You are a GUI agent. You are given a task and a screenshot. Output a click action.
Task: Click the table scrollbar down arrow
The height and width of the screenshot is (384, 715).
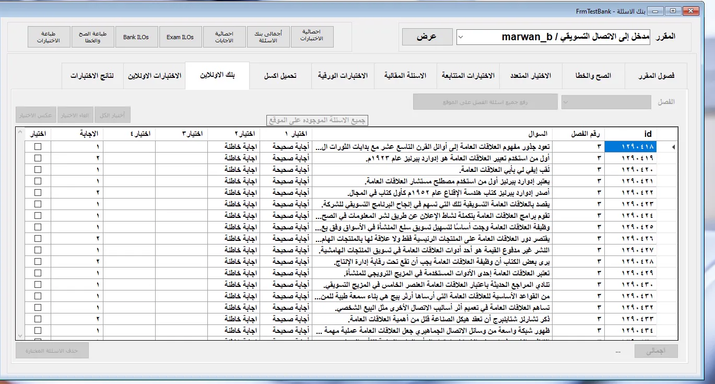coord(20,335)
